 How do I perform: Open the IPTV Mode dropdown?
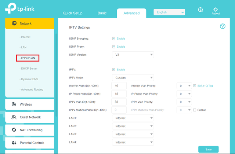pyautogui.click(x=133, y=78)
